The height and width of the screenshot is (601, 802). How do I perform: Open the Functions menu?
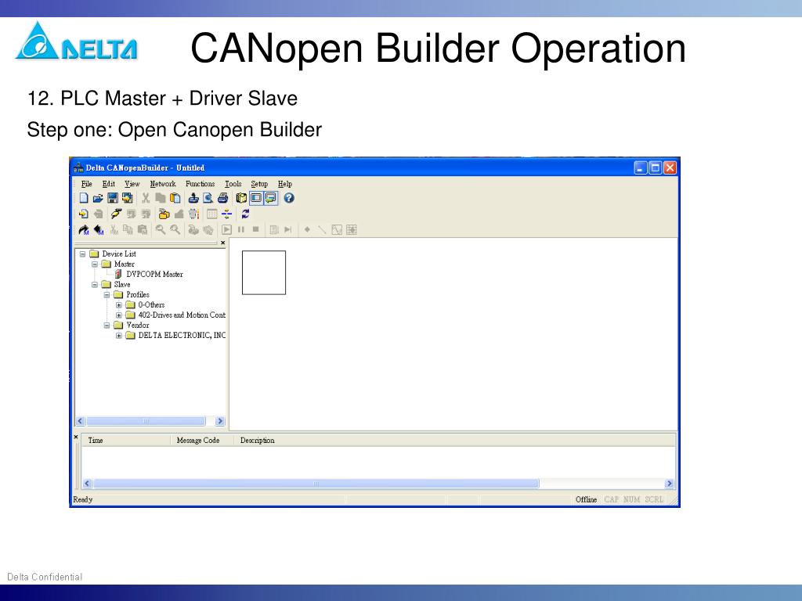[200, 184]
